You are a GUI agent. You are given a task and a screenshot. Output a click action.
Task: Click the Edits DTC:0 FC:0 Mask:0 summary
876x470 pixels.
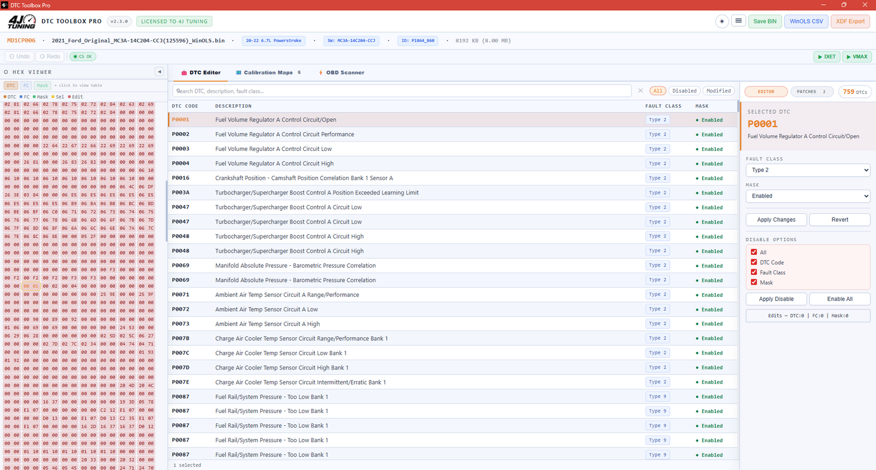click(808, 316)
